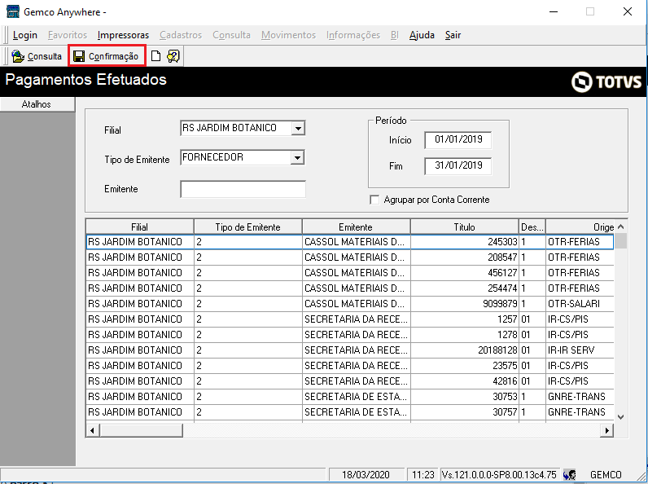Click the GEMCO label in status bar

pos(606,474)
